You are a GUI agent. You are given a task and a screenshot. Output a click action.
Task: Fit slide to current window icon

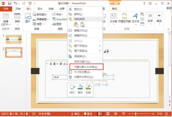click(x=166, y=114)
